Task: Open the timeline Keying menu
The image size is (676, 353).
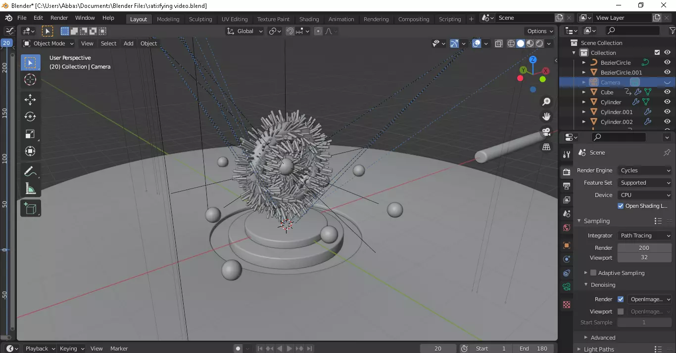Action: click(x=71, y=349)
